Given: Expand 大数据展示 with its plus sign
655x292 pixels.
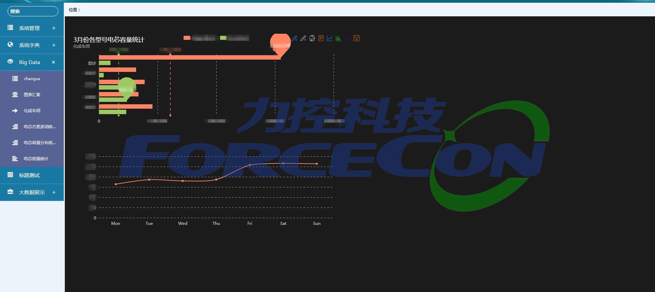Looking at the screenshot, I should pyautogui.click(x=54, y=193).
